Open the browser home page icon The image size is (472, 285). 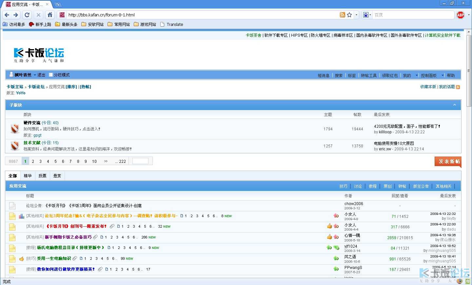[x=50, y=15]
